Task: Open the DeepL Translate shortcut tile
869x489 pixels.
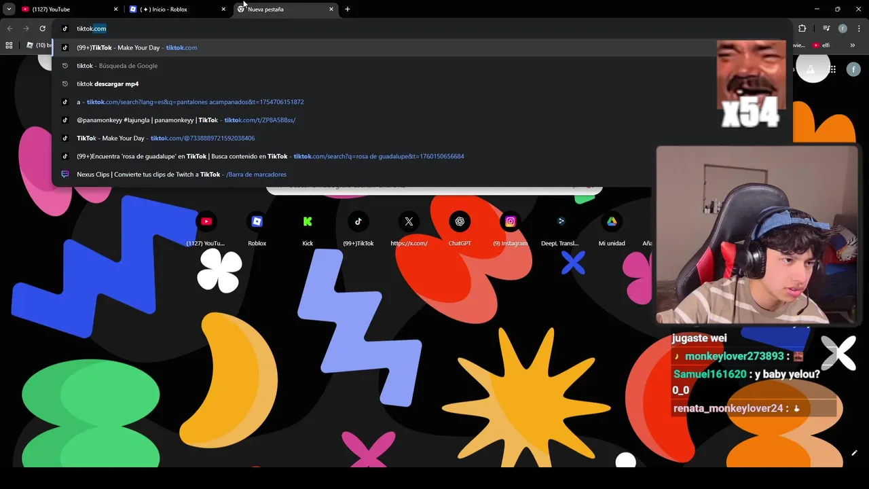Action: [561, 229]
